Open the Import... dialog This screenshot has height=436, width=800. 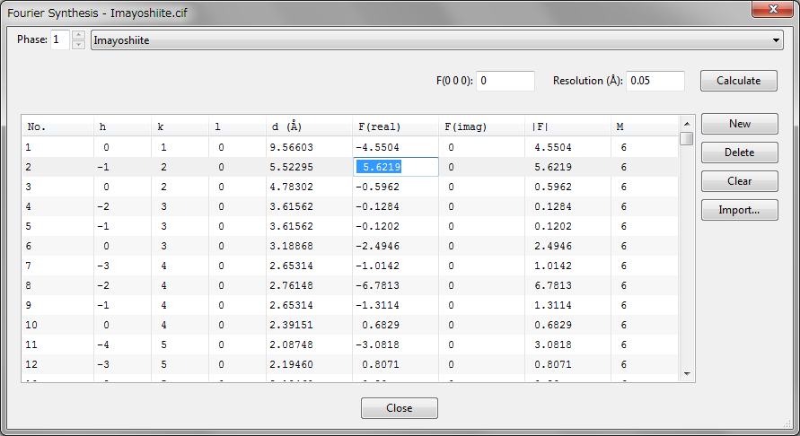click(x=739, y=210)
